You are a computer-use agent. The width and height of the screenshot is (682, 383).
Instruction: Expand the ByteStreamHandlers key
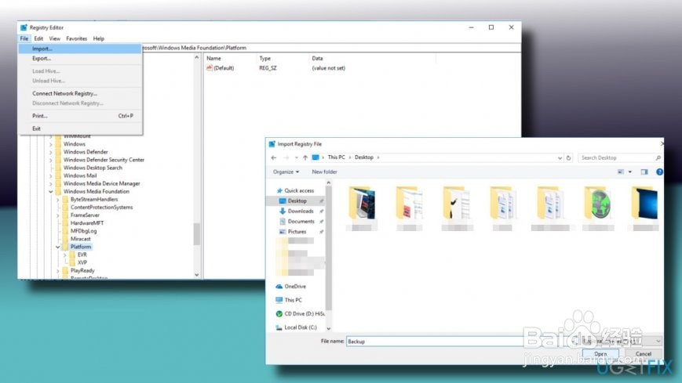click(58, 199)
